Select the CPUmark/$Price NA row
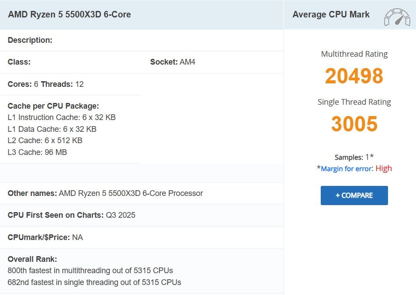Image resolution: width=416 pixels, height=295 pixels. pos(45,237)
